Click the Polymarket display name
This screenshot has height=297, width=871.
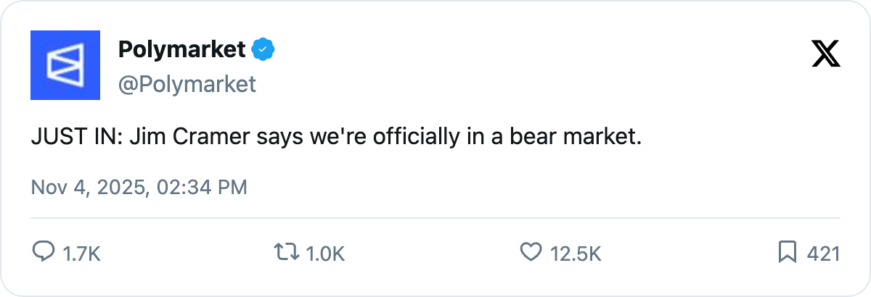pos(181,51)
